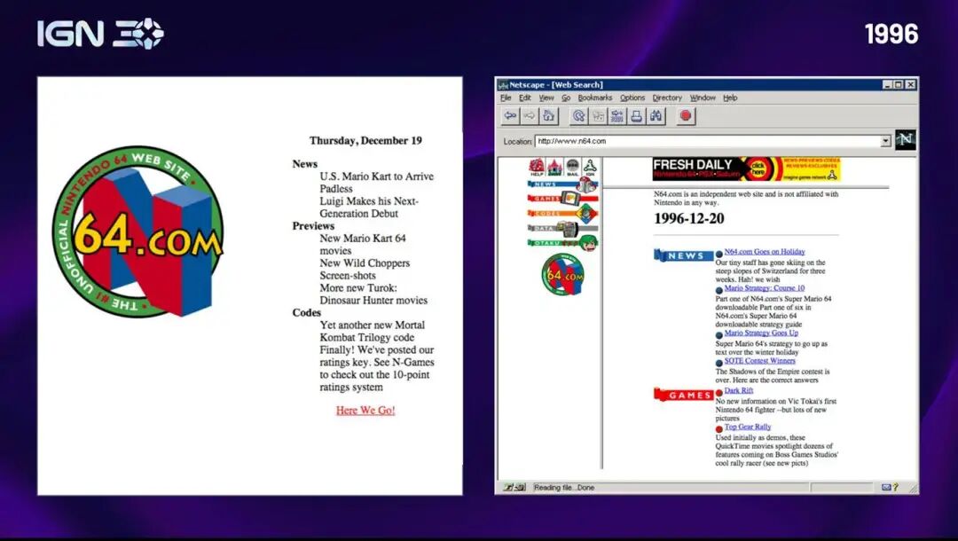The image size is (958, 541).
Task: Open Find using the binoculars icon
Action: point(656,116)
